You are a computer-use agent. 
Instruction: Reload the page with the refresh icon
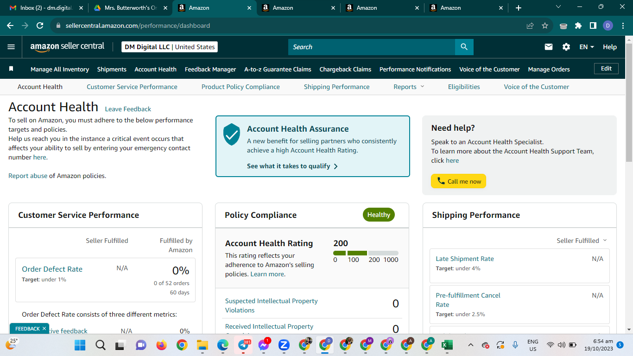coord(40,25)
